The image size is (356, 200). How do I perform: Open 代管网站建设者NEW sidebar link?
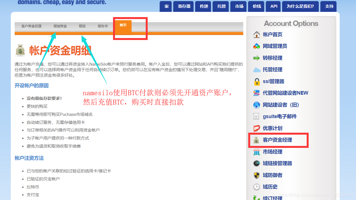click(x=286, y=93)
